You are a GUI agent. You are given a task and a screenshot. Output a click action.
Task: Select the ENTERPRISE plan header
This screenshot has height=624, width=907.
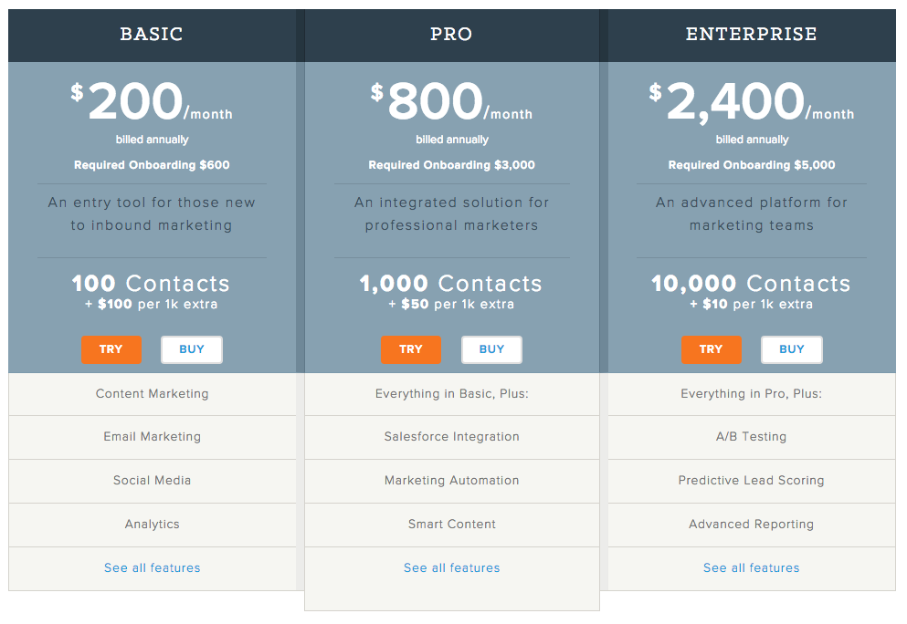[752, 35]
